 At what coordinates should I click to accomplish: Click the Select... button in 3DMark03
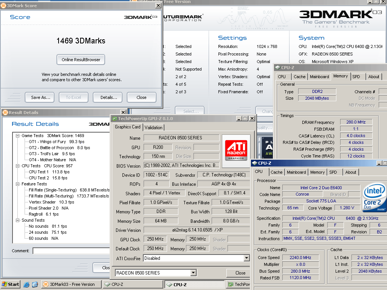(x=190, y=111)
